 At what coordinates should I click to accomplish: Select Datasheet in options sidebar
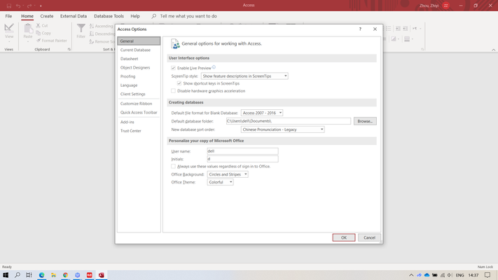point(139,59)
